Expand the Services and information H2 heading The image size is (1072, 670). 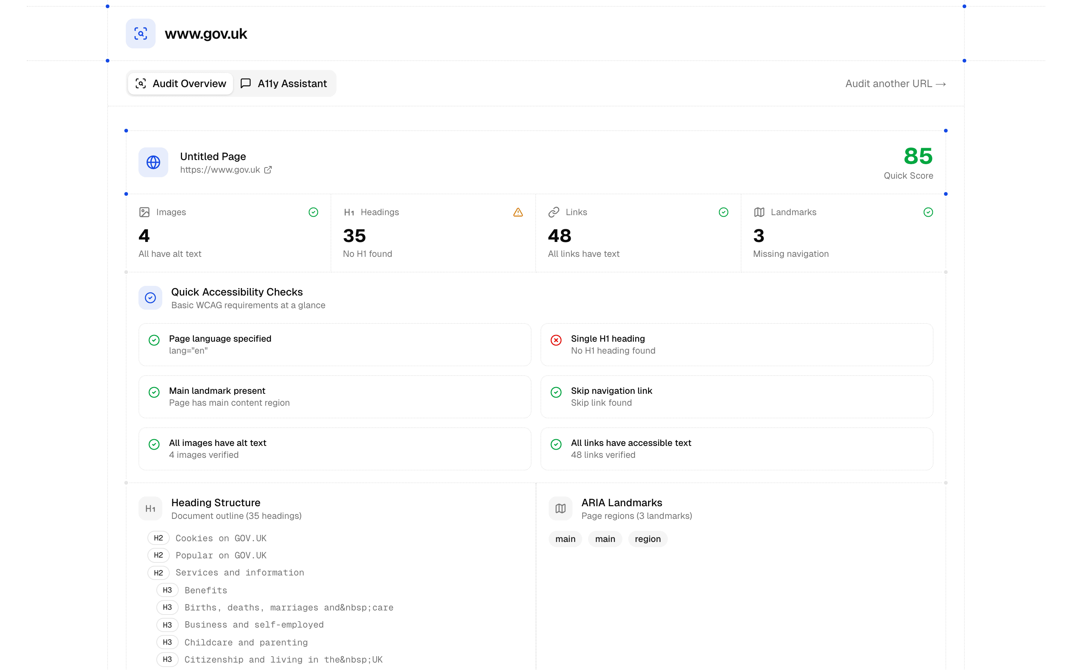[239, 572]
